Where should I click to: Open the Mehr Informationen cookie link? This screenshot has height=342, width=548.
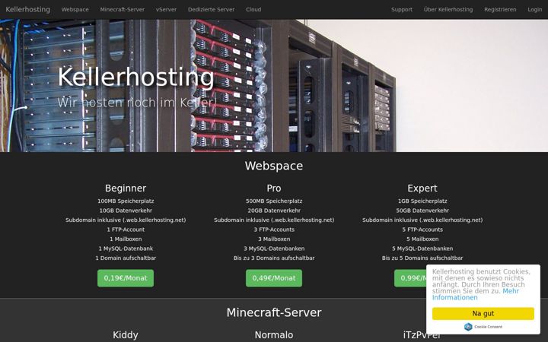coord(475,294)
